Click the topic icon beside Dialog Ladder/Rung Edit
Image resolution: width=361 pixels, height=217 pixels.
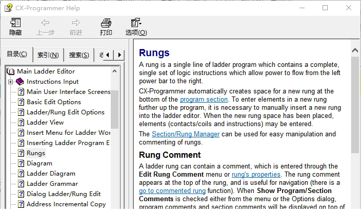click(21, 194)
